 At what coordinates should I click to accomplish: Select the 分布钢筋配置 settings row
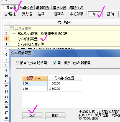tap(65, 39)
